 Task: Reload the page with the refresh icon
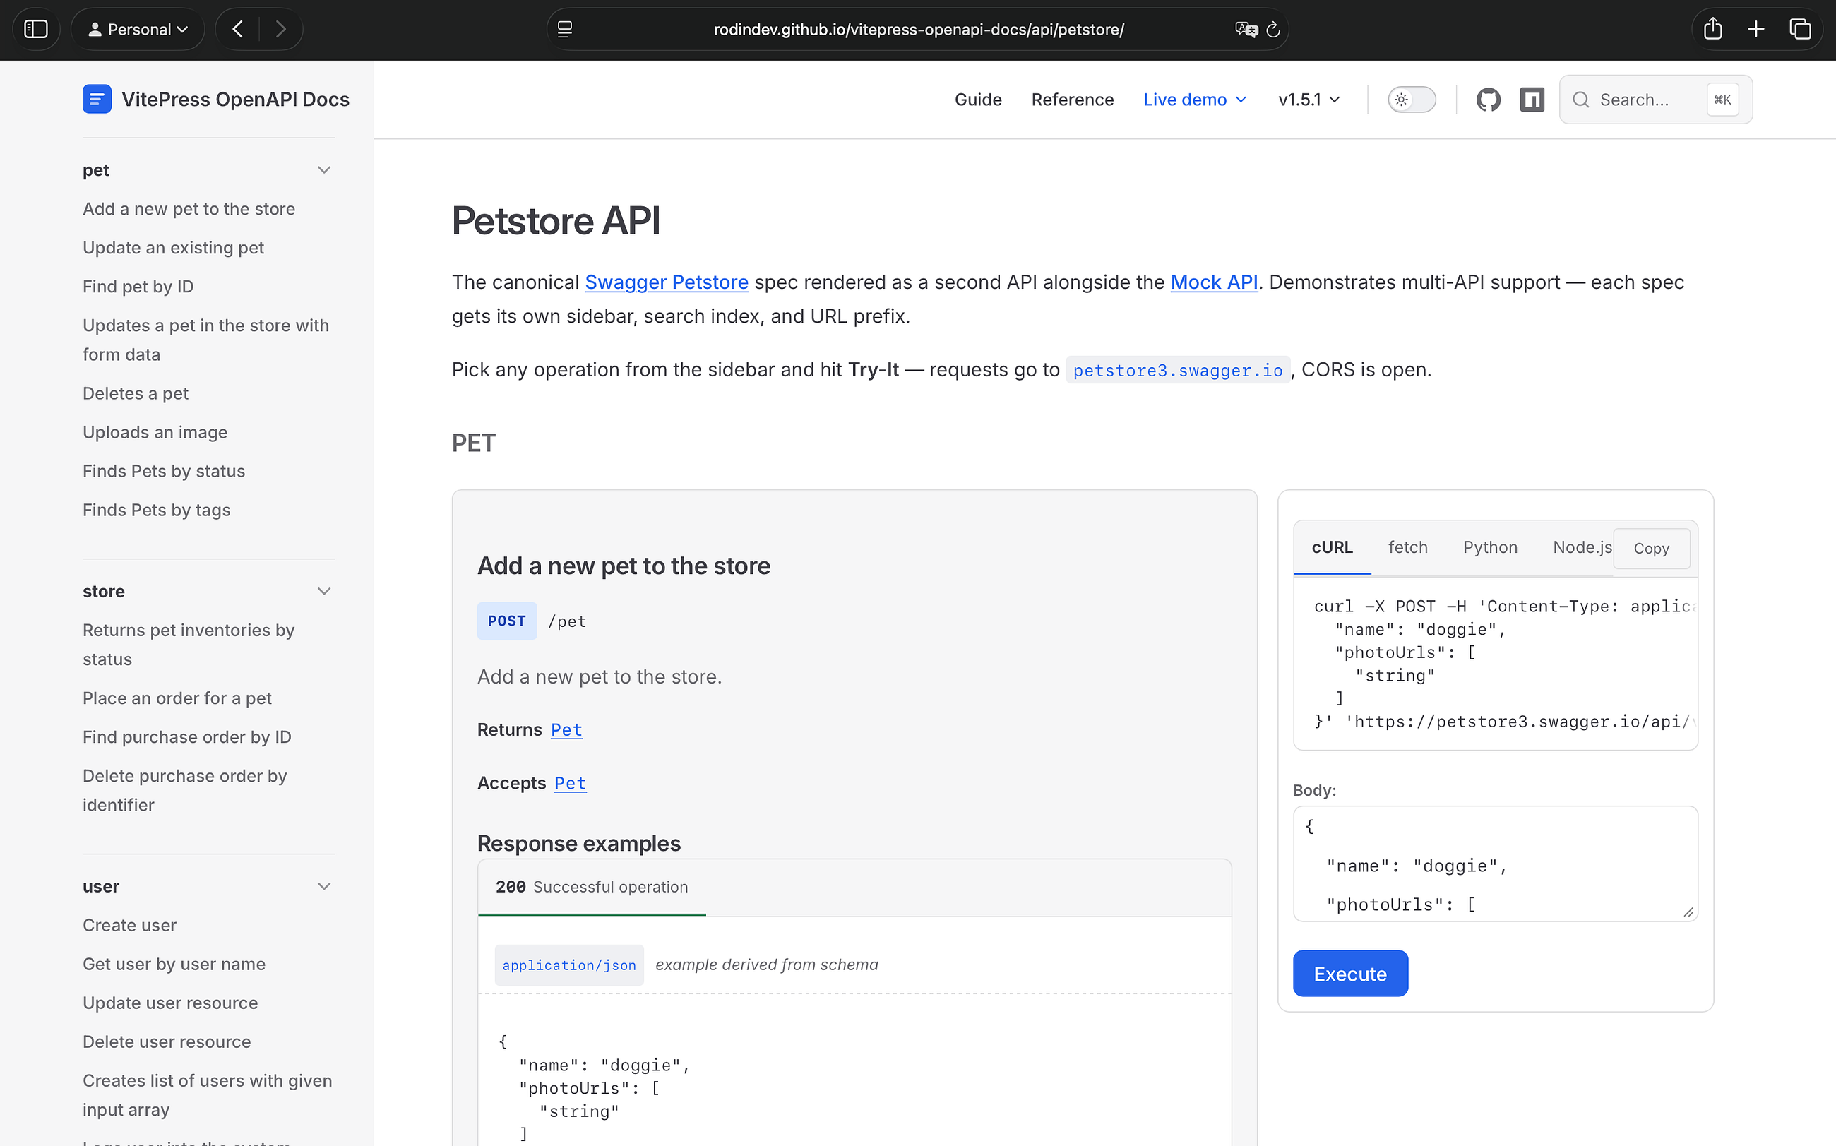1273,29
